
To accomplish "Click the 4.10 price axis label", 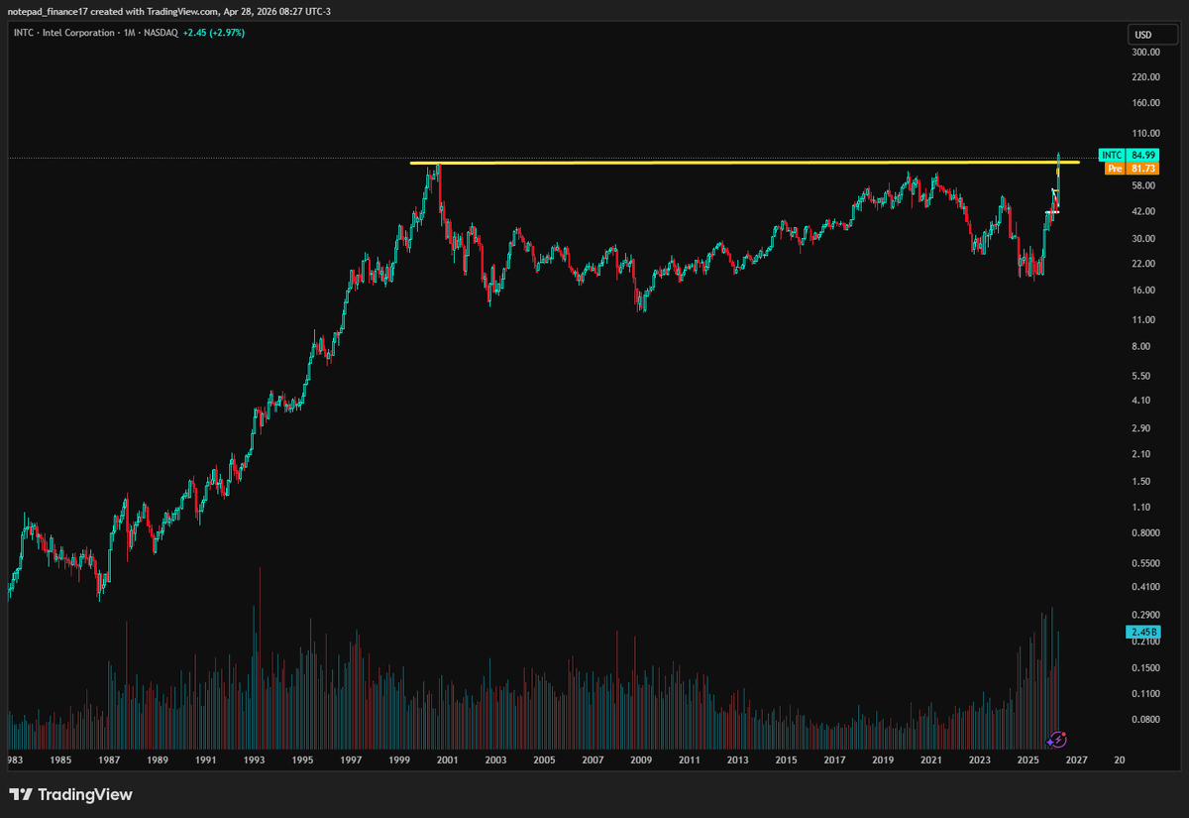I will [1141, 400].
